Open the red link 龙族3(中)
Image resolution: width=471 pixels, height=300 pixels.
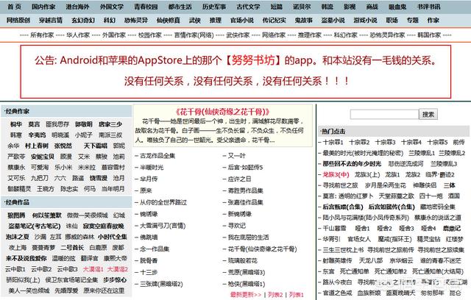coord(336,174)
